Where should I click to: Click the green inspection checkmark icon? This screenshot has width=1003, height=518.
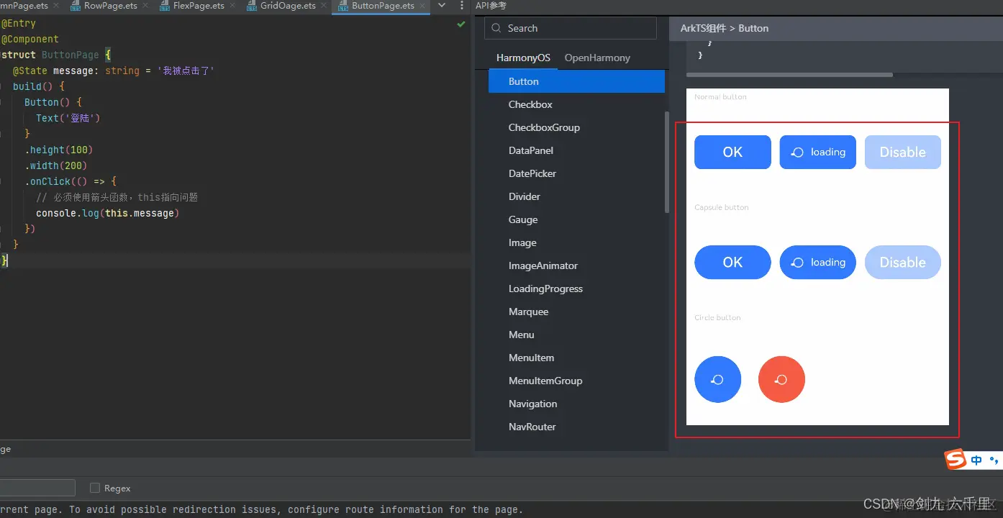[x=461, y=24]
